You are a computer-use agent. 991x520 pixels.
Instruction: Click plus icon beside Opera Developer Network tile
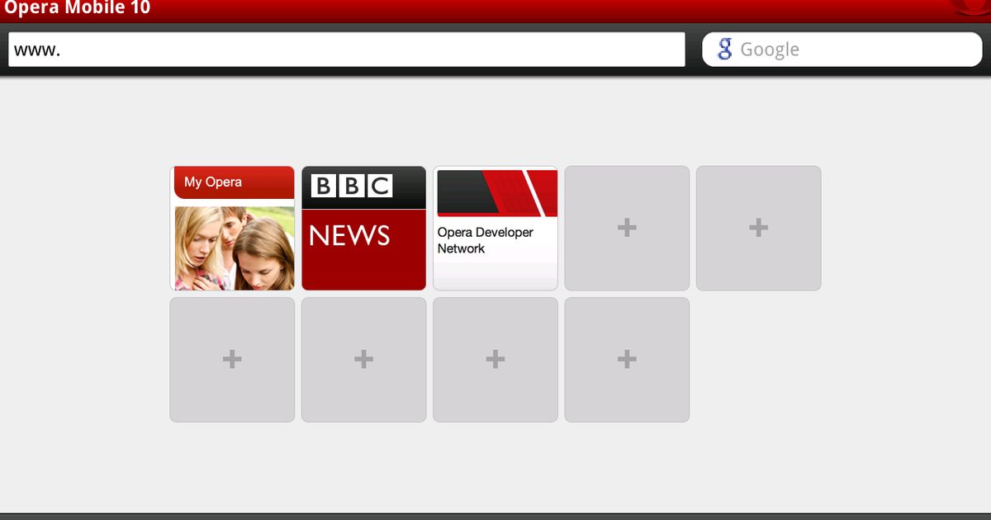[x=626, y=227]
